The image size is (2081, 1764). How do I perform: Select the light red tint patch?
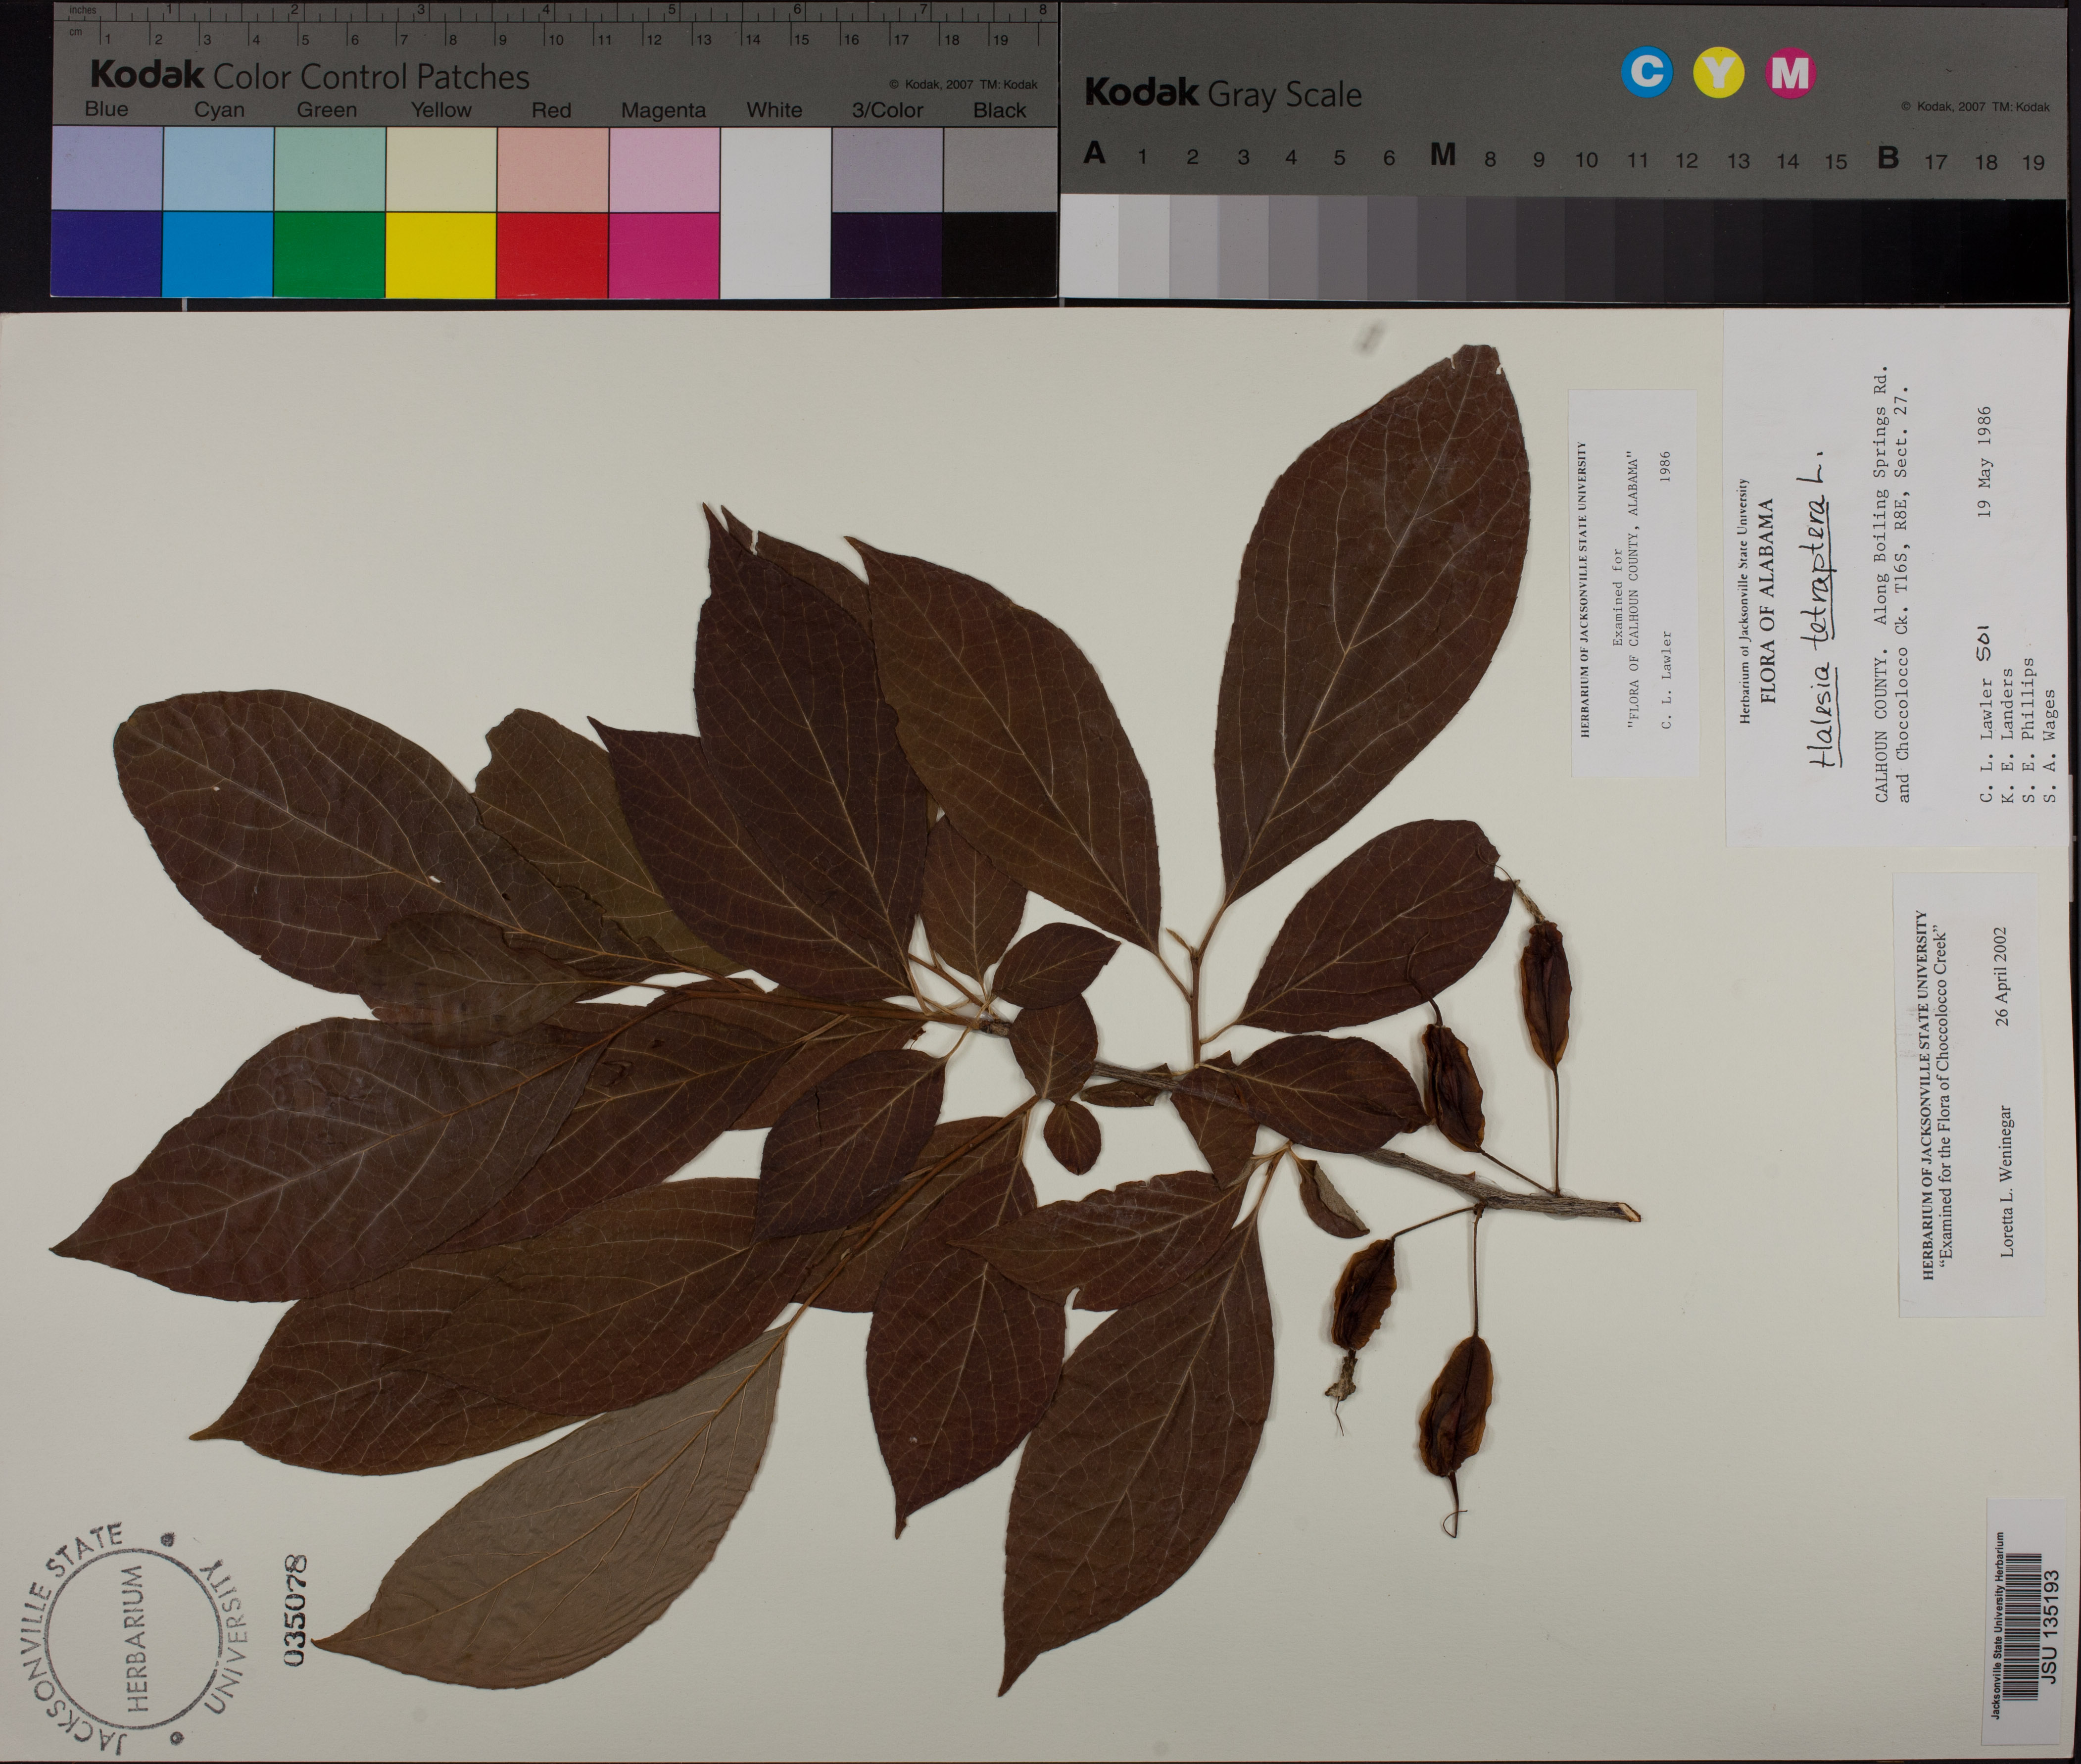click(553, 169)
